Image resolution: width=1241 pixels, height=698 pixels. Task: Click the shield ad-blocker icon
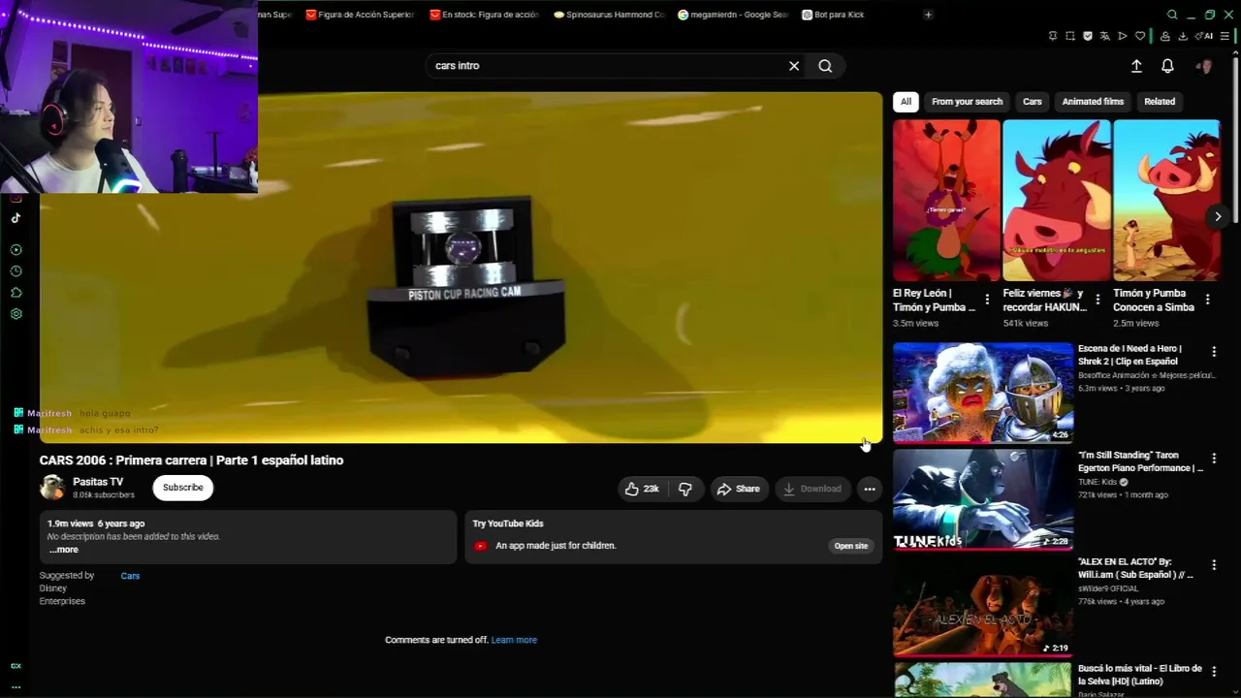(x=1088, y=36)
